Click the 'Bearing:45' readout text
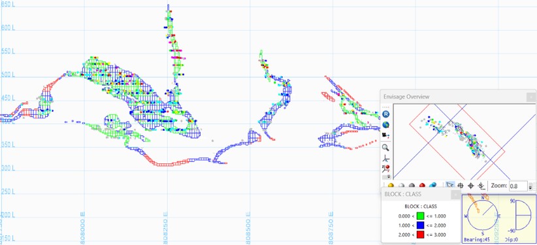Image resolution: width=537 pixels, height=245 pixels. [477, 239]
